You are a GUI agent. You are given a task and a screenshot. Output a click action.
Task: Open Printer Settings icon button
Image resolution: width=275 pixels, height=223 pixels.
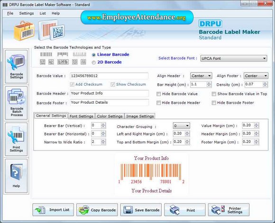tap(229, 210)
